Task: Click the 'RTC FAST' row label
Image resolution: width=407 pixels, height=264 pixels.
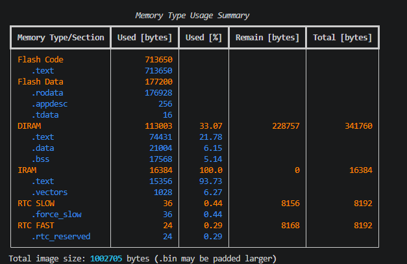Action: click(x=36, y=226)
